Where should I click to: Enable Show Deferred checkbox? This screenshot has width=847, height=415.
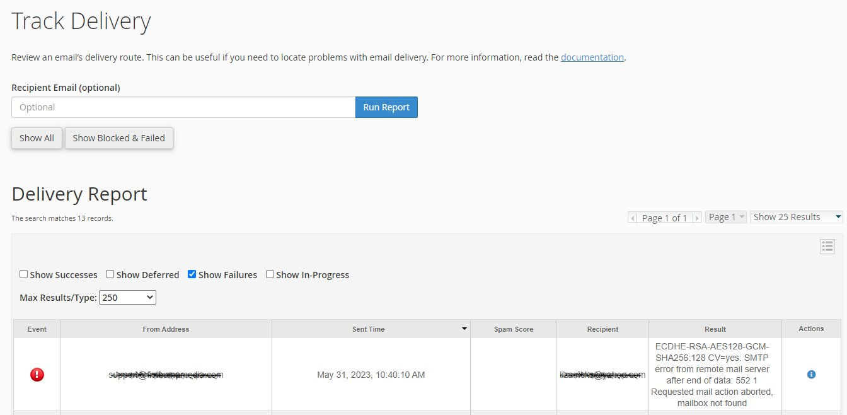click(110, 274)
